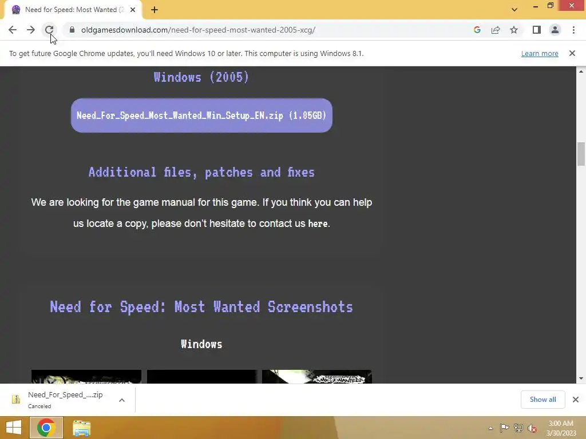Go back to the previous page

pyautogui.click(x=13, y=30)
